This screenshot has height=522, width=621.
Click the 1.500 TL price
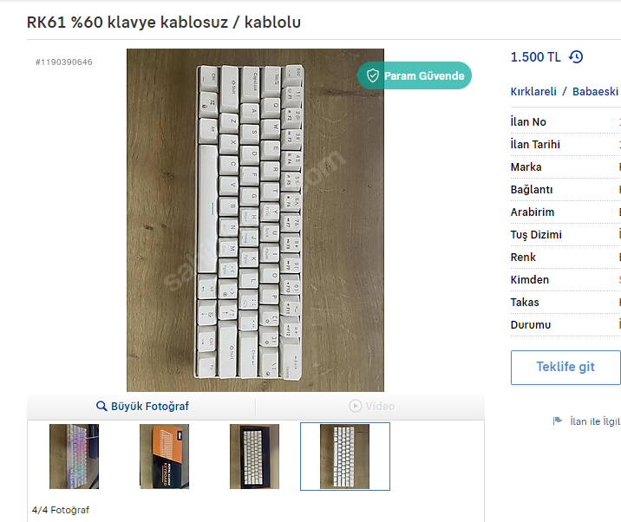click(535, 57)
